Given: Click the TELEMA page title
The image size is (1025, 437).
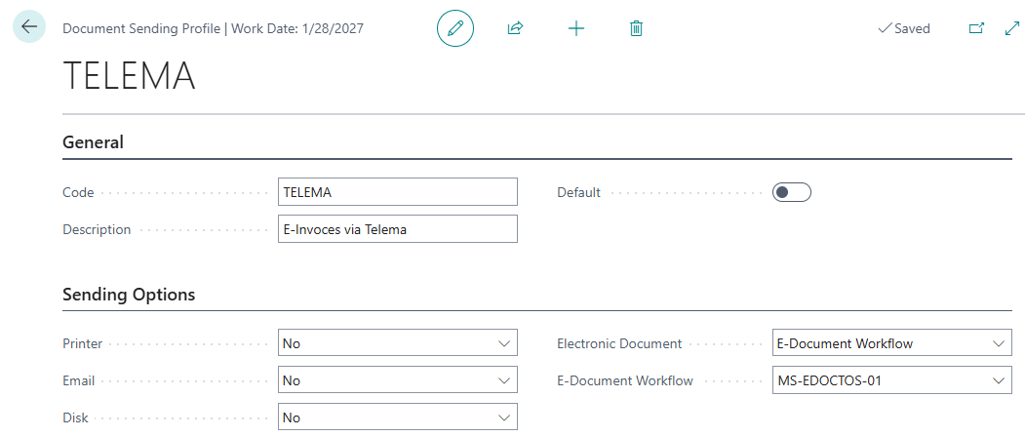Looking at the screenshot, I should pyautogui.click(x=129, y=77).
